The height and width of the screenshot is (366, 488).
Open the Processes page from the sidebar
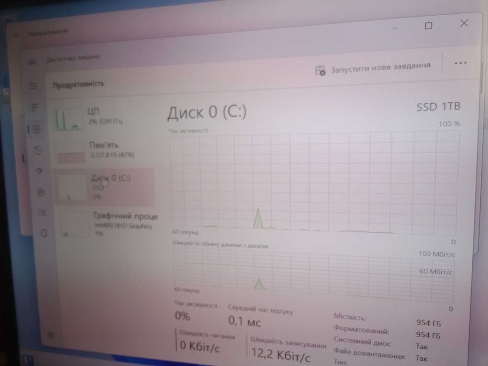pyautogui.click(x=35, y=108)
